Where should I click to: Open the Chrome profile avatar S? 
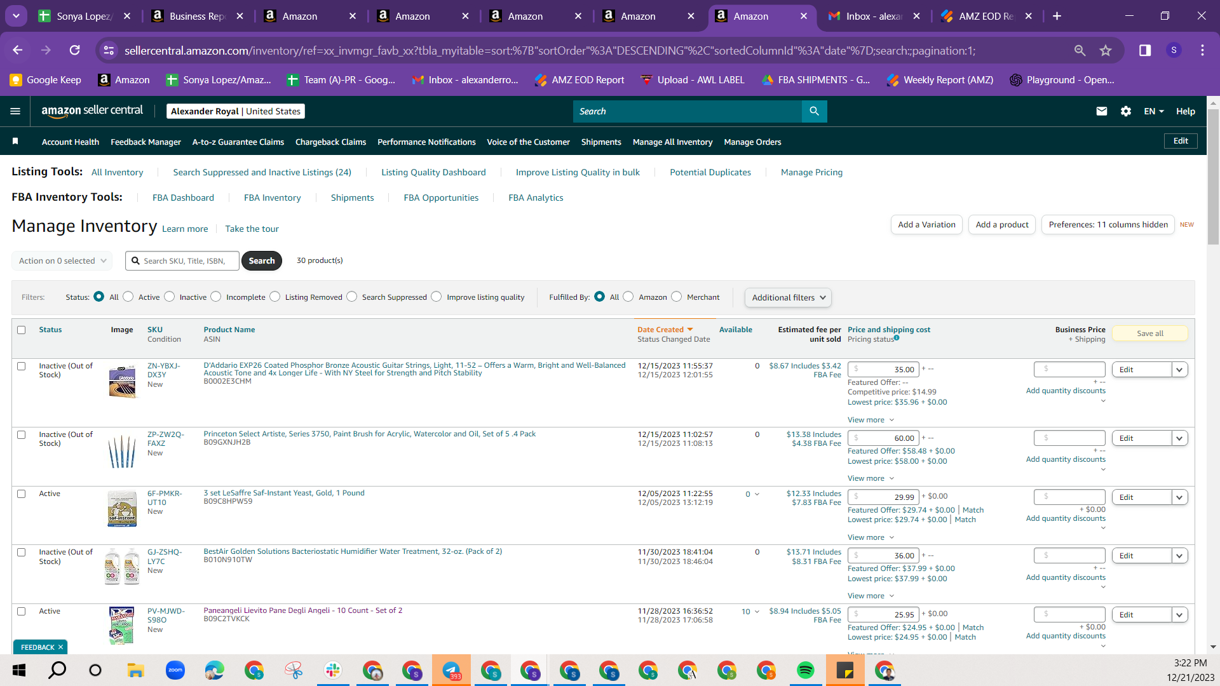1174,50
